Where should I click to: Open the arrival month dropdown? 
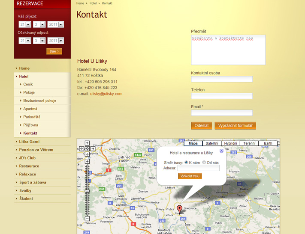click(39, 24)
